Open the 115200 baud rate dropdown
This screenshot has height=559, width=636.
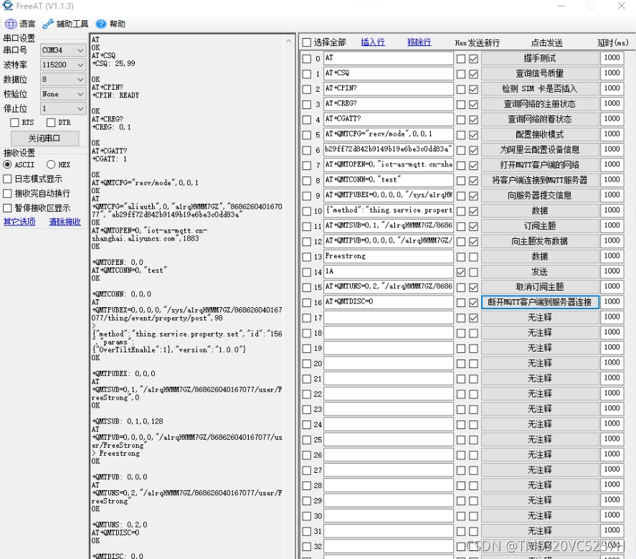(63, 65)
